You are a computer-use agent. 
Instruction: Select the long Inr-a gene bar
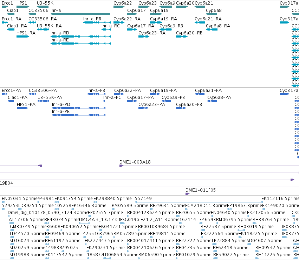pos(80,14)
